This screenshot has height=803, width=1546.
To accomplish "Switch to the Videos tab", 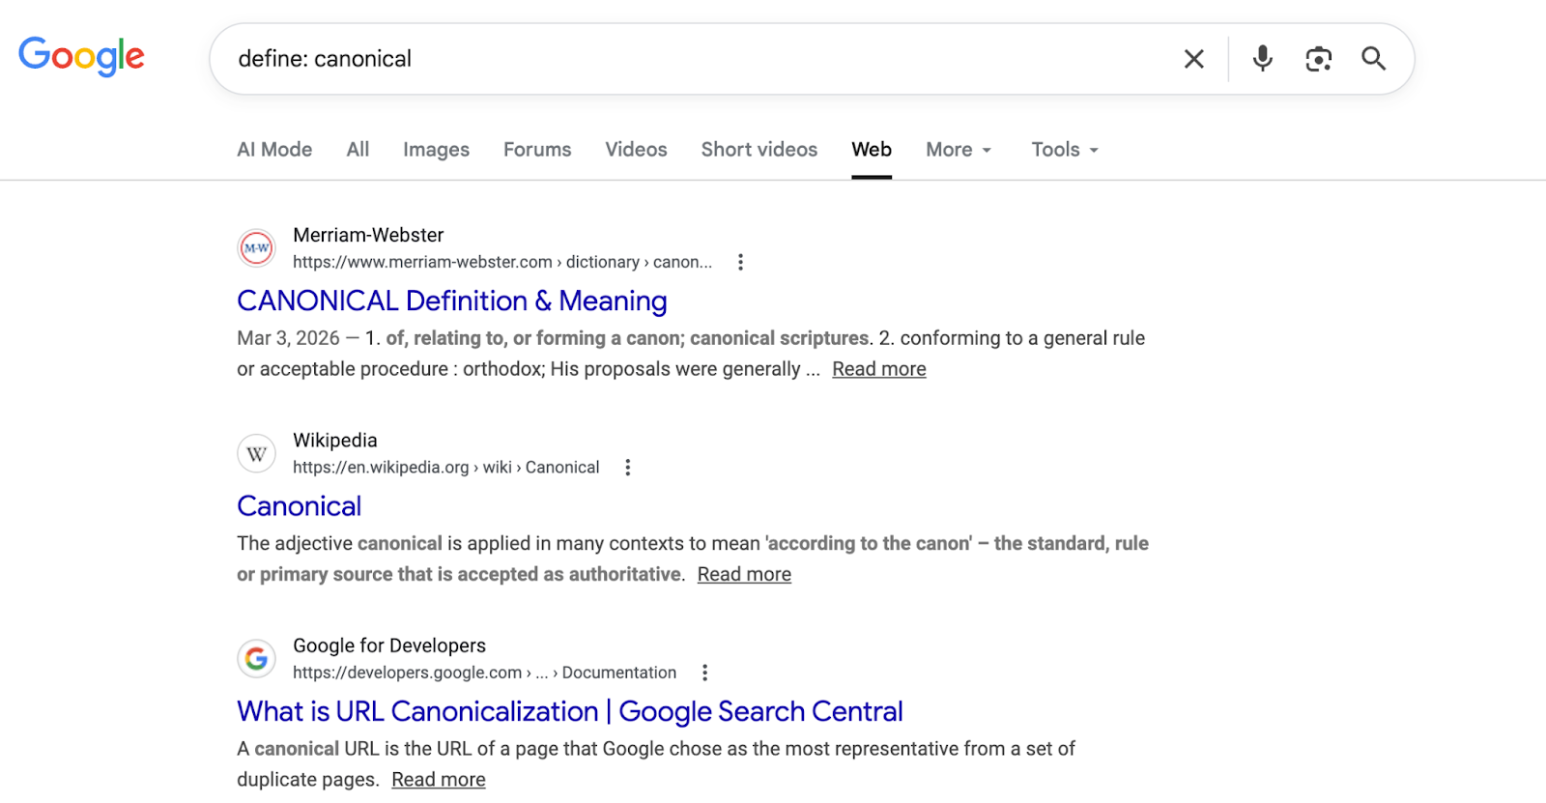I will 636,150.
